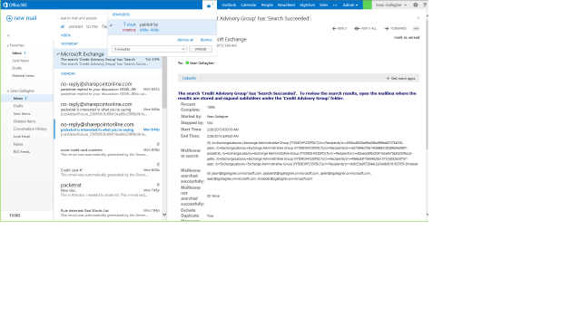This screenshot has height=326, width=581.
Task: Open the Newsfeed tab
Action: coord(286,5)
